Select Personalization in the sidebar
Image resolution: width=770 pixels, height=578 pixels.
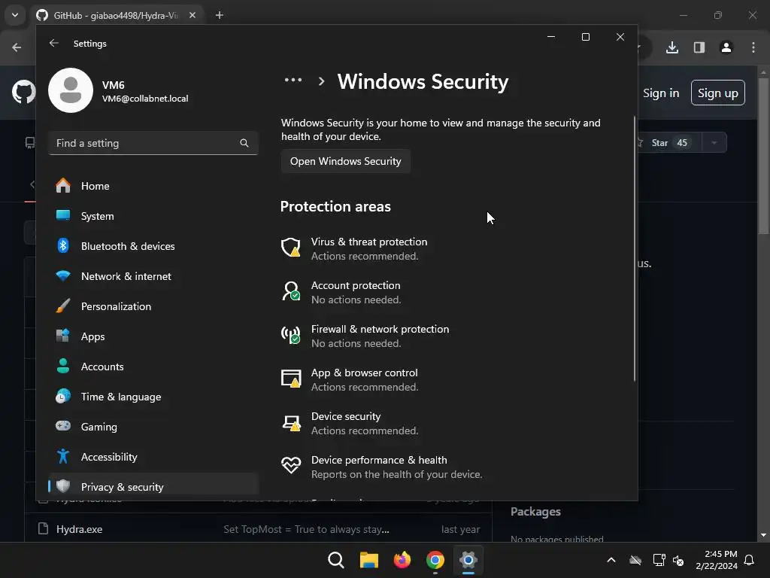(x=153, y=306)
